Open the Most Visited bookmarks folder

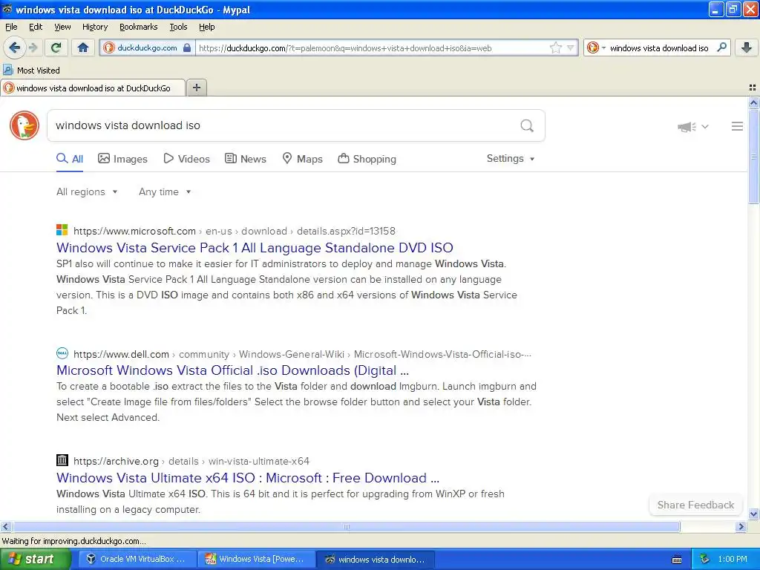point(32,71)
